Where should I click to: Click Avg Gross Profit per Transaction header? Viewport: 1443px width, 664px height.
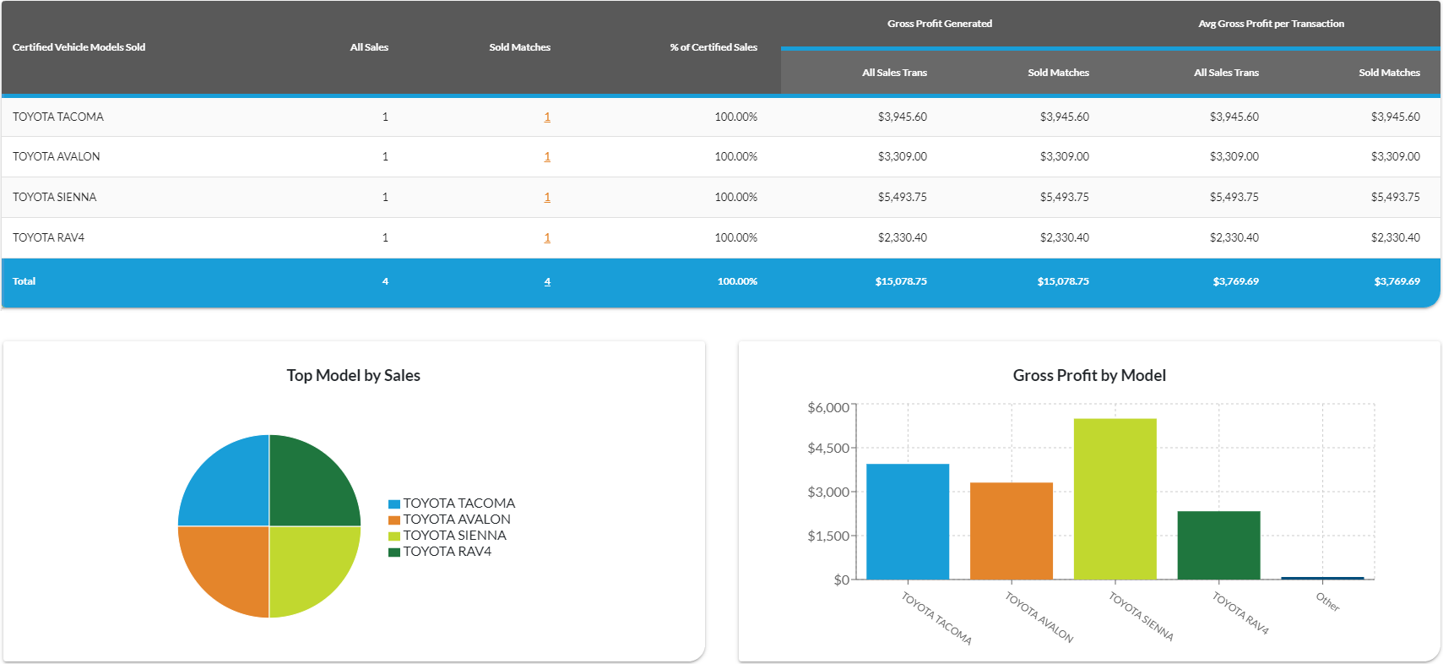(x=1271, y=24)
